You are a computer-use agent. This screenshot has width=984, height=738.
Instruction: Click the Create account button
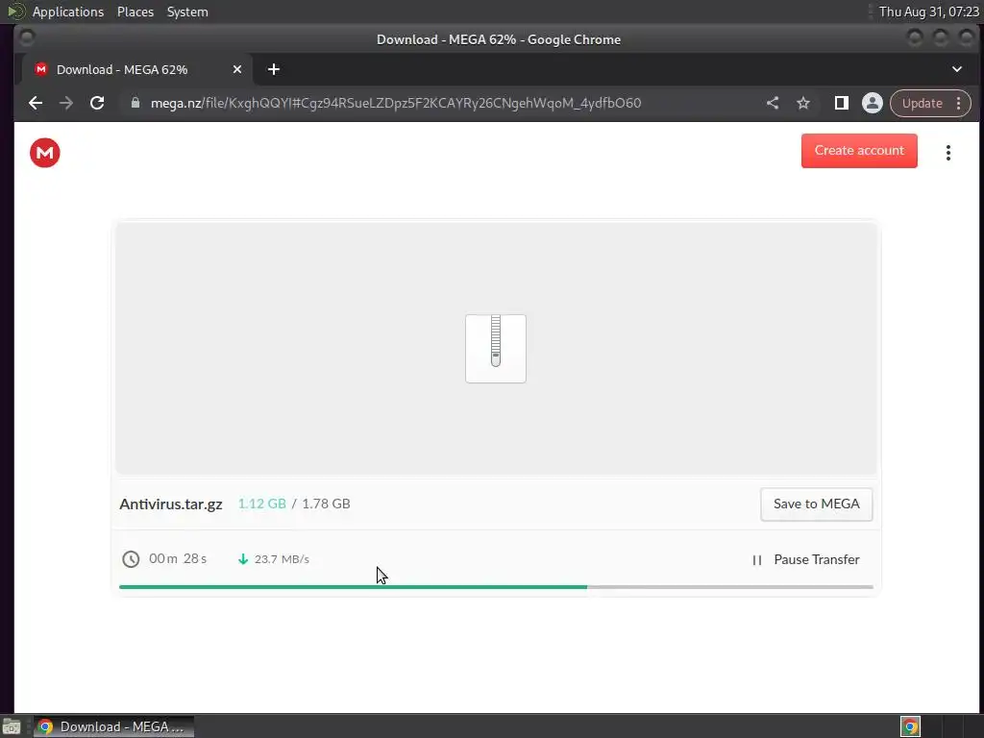tap(859, 151)
